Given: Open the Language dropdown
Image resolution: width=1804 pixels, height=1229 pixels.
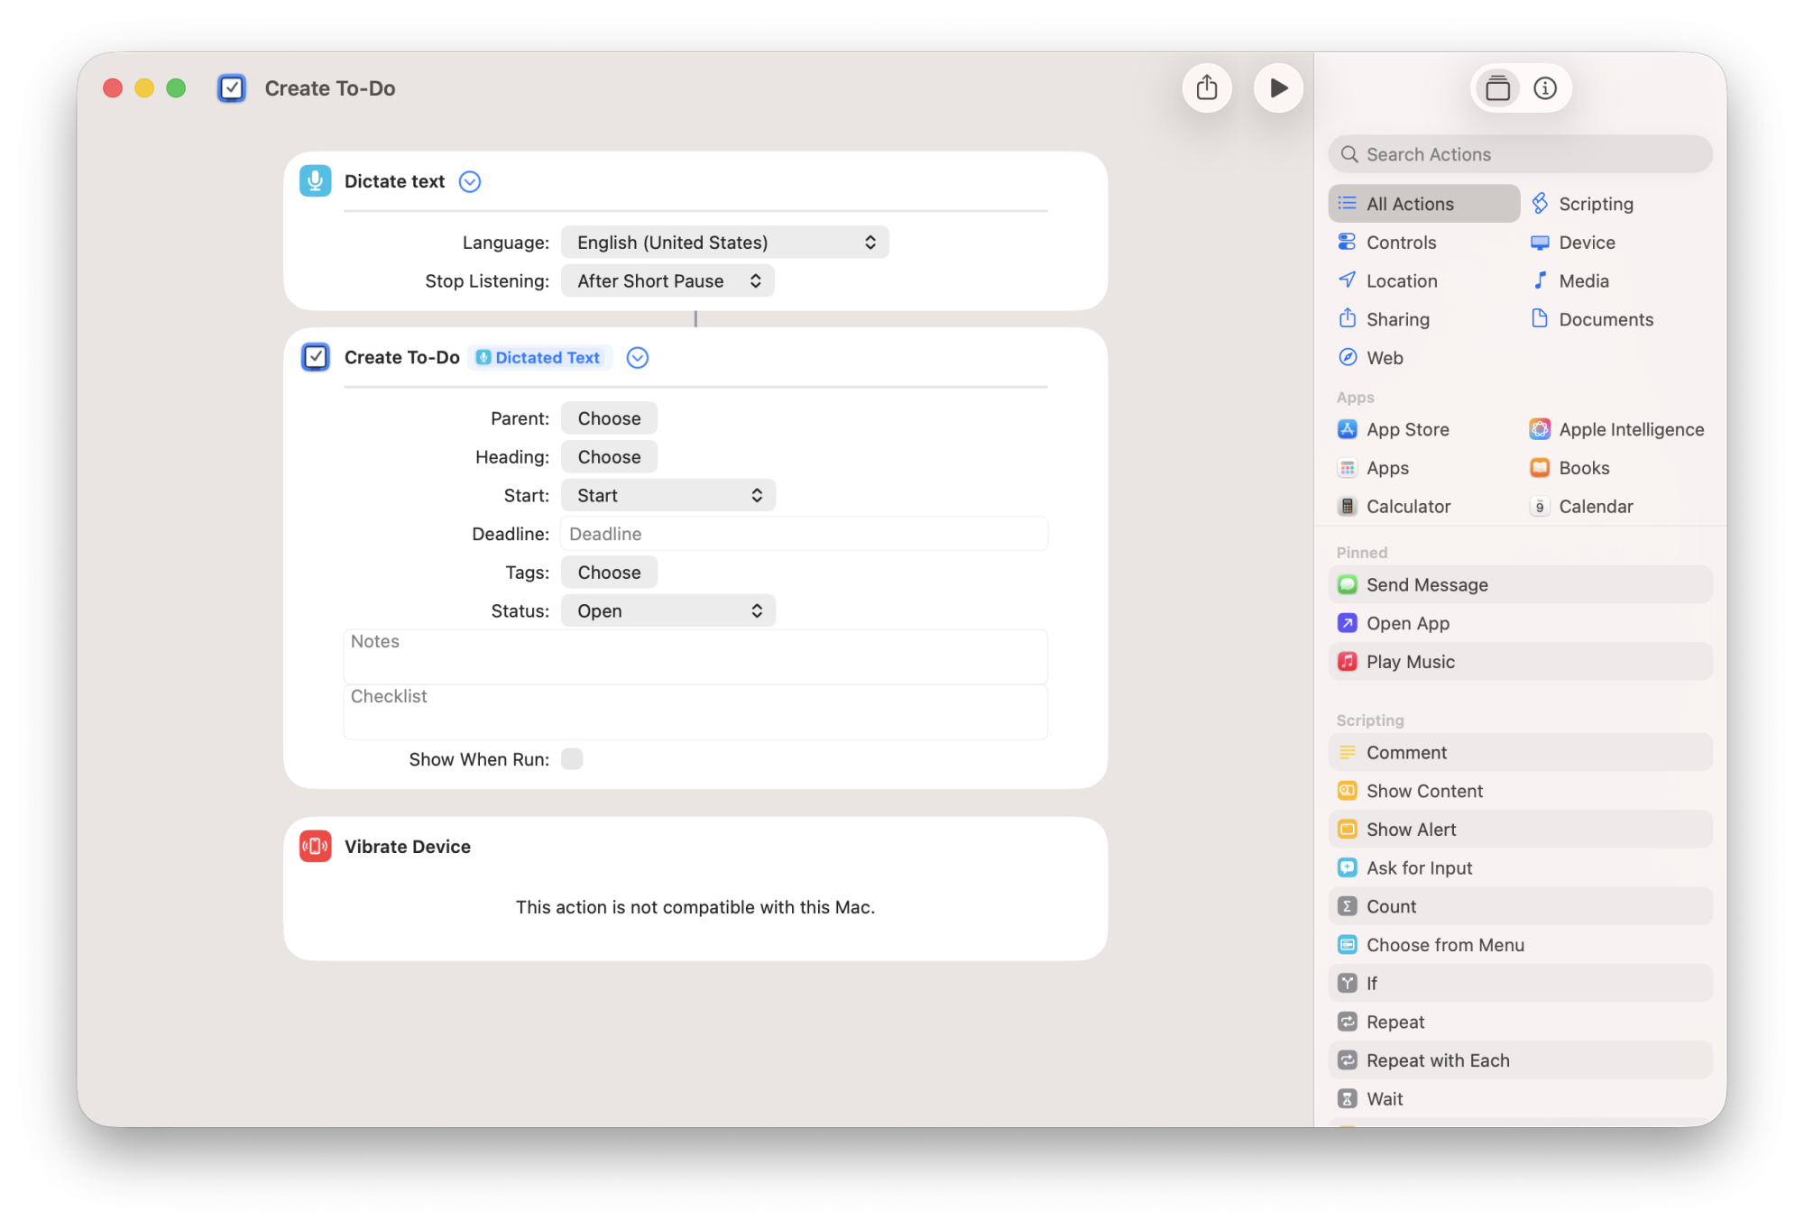Looking at the screenshot, I should click(724, 243).
